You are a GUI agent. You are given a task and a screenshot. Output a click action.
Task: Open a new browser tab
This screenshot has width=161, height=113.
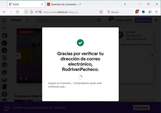coord(125,4)
